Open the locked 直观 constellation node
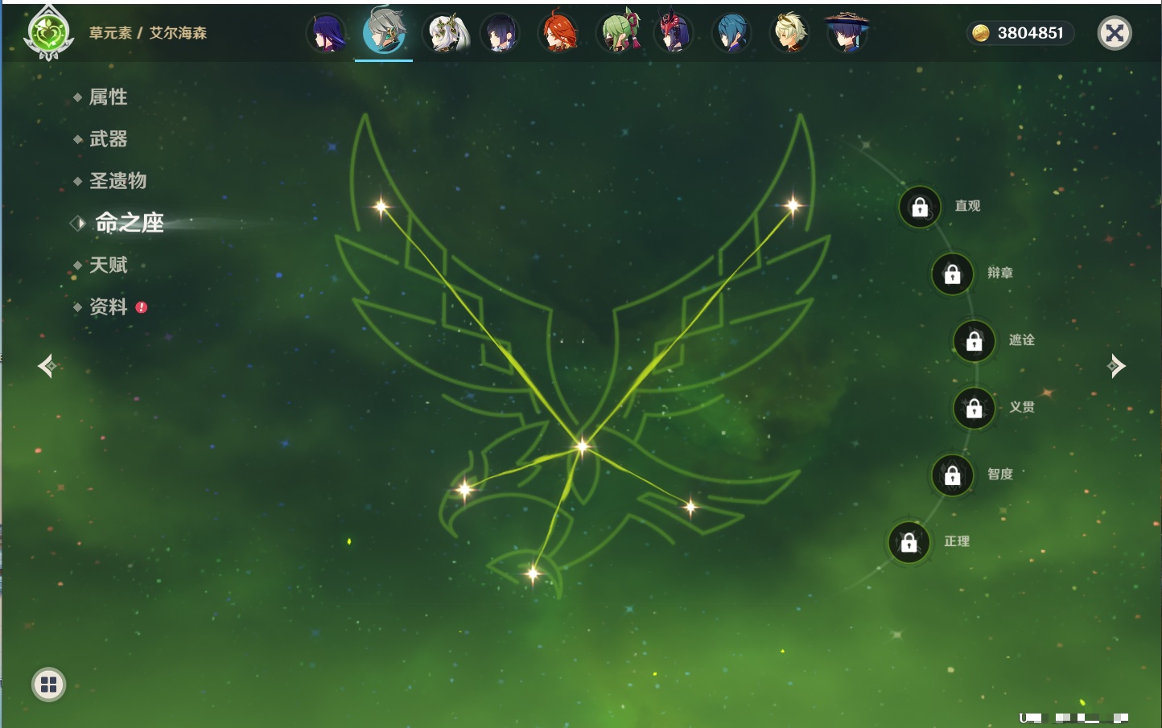The height and width of the screenshot is (728, 1162). (920, 207)
